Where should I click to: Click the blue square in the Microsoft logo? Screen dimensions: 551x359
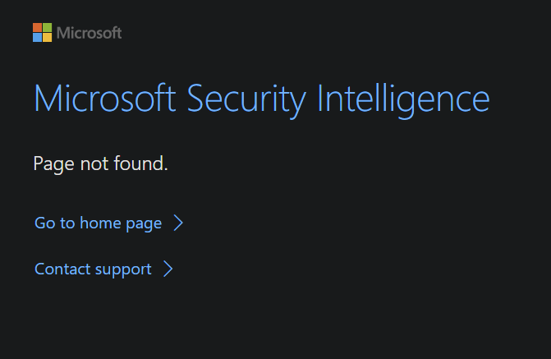(38, 37)
